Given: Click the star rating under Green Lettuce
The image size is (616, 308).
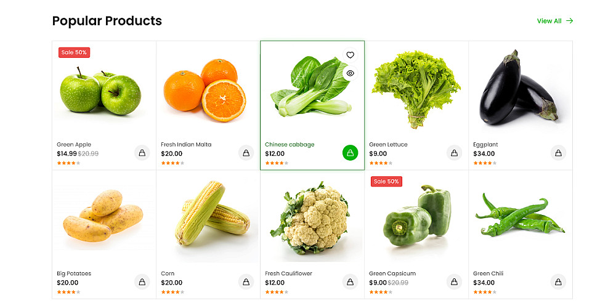Looking at the screenshot, I should click(379, 163).
